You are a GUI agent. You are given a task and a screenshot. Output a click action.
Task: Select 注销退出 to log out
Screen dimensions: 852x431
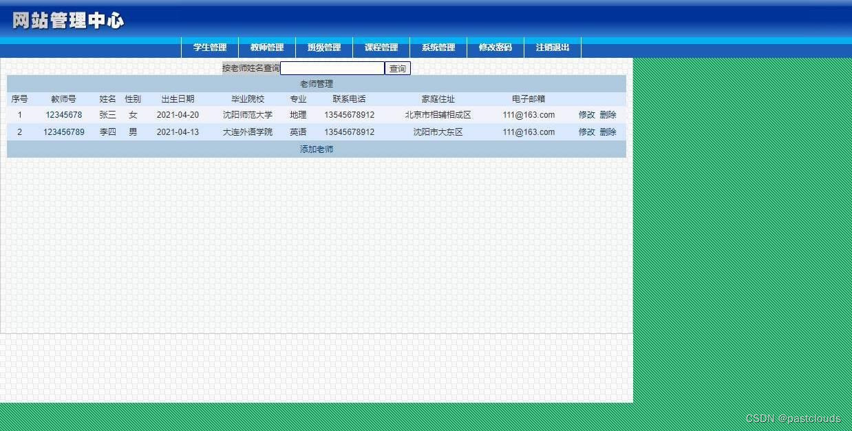pos(553,48)
